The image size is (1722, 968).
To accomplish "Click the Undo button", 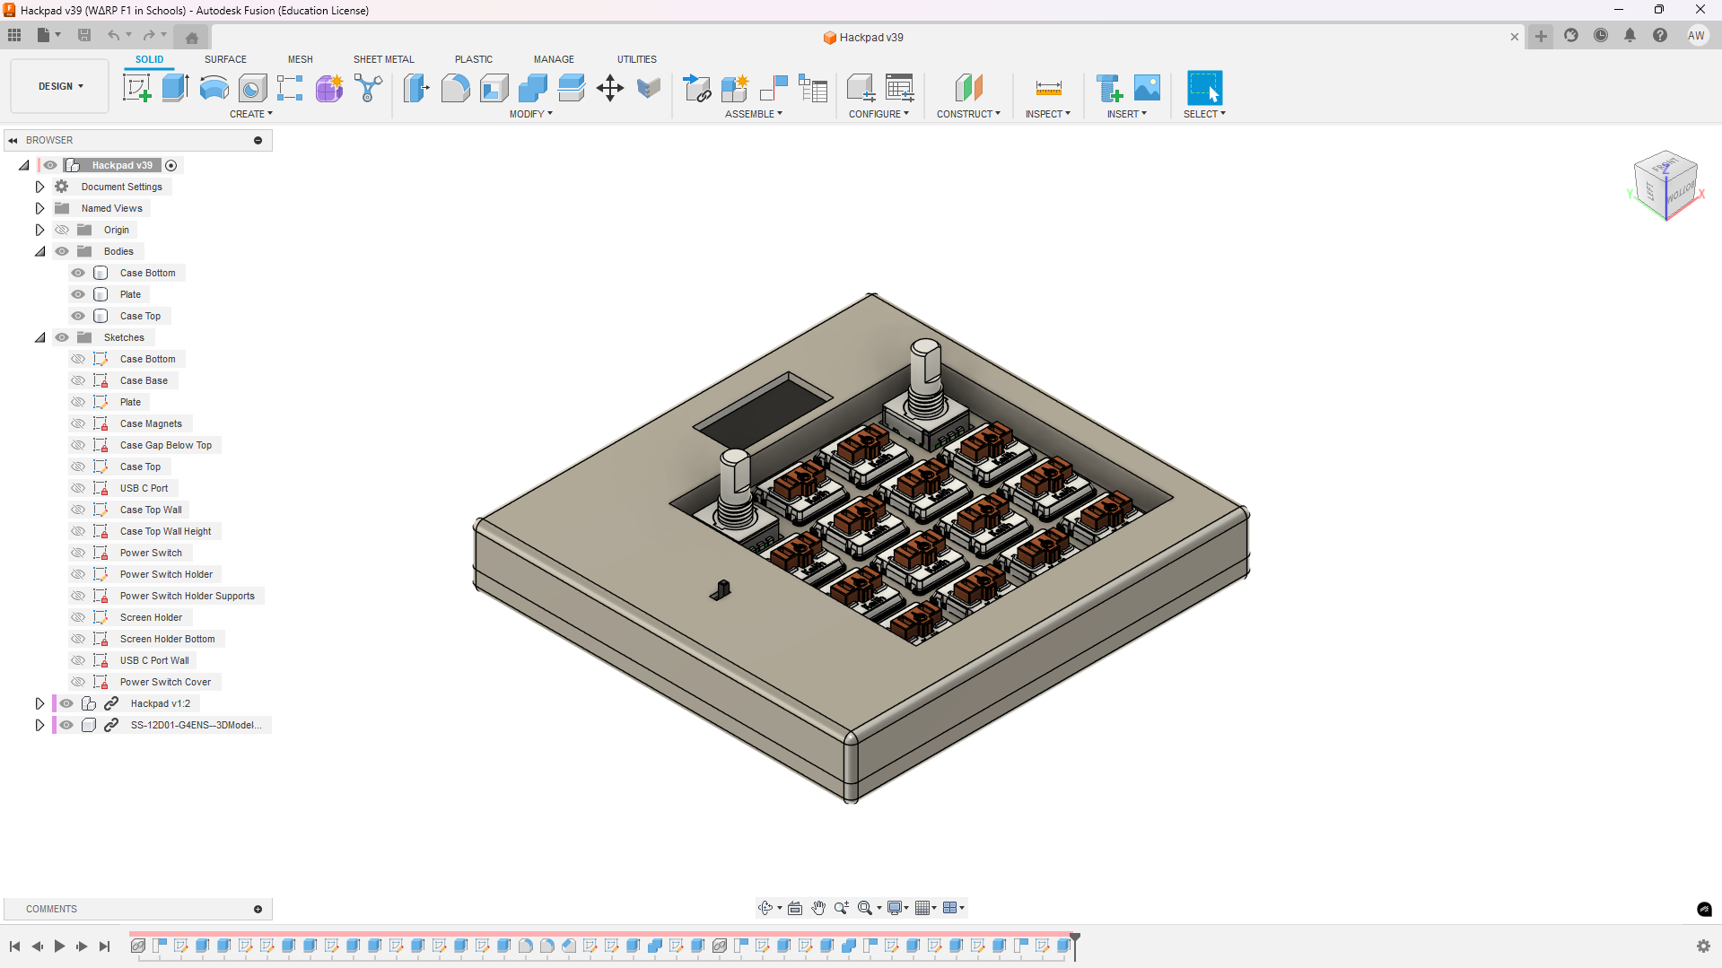I will click(x=113, y=35).
